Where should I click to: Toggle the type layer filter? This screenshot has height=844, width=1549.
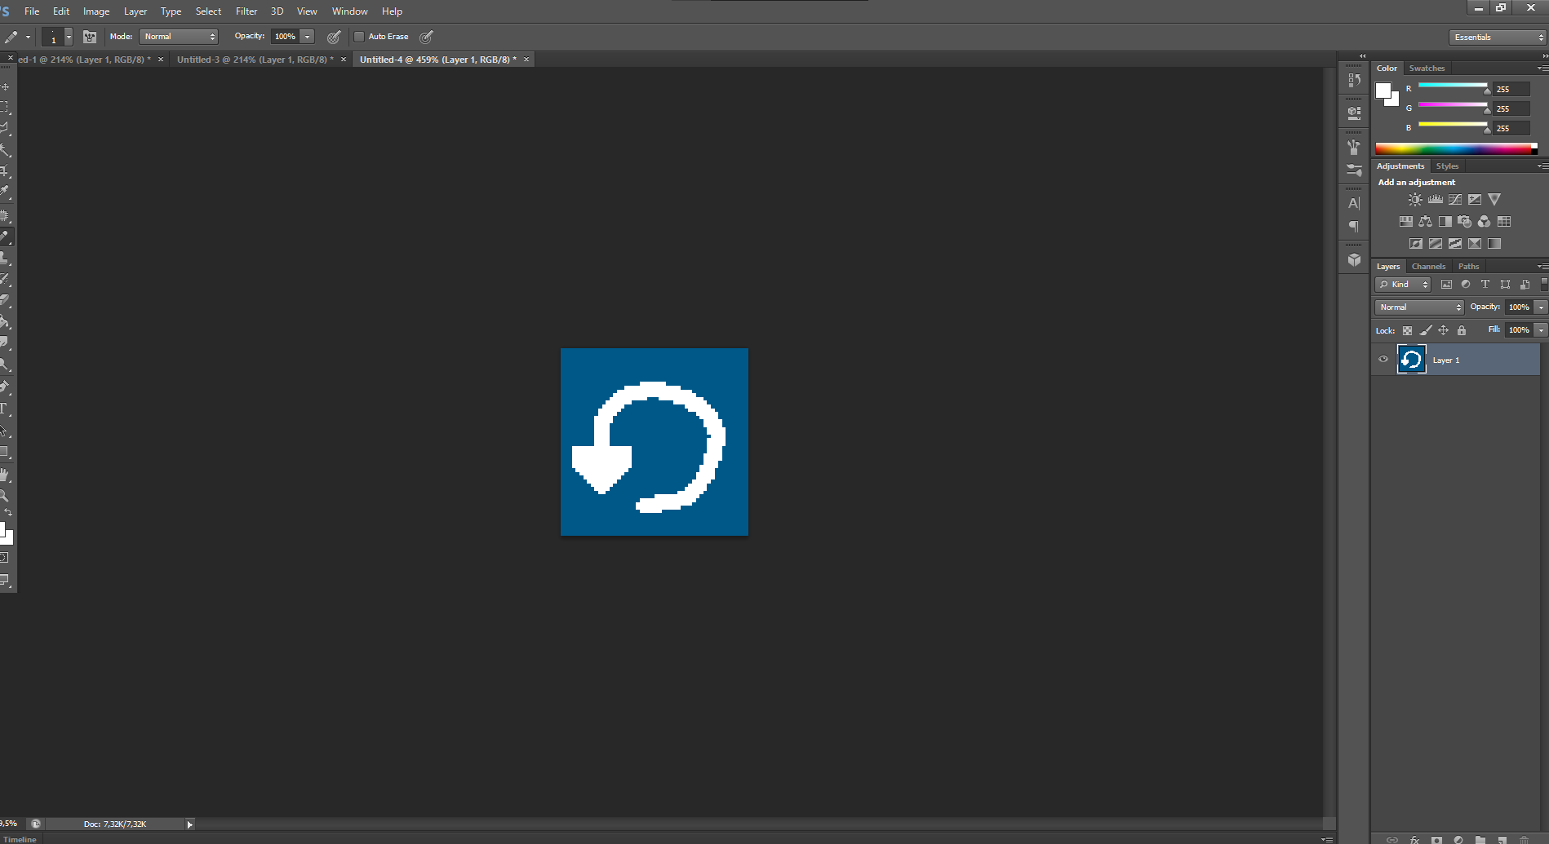click(x=1485, y=285)
